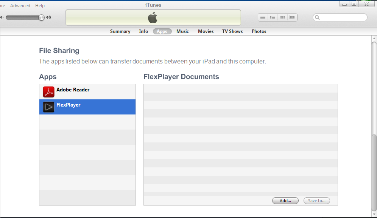Click the search magnifier icon
This screenshot has width=377, height=218.
click(x=317, y=17)
